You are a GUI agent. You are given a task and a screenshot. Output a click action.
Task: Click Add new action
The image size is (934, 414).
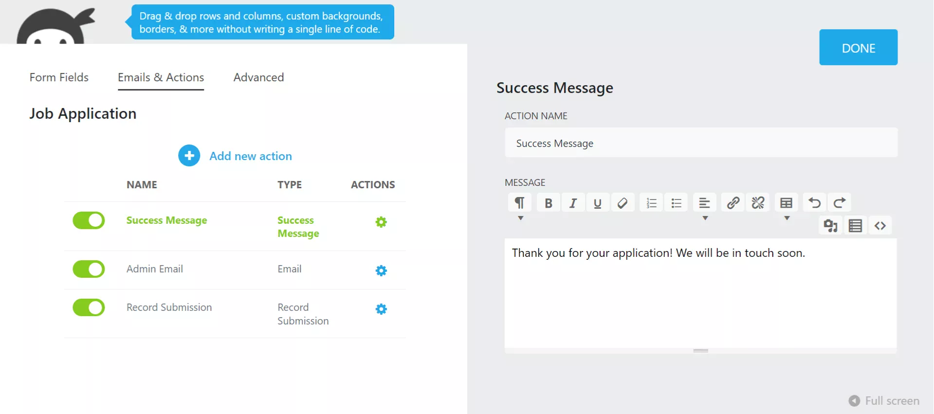[x=250, y=156]
